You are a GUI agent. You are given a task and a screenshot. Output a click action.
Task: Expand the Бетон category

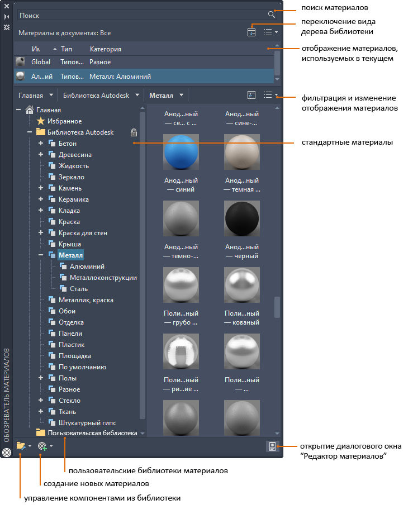(x=41, y=143)
